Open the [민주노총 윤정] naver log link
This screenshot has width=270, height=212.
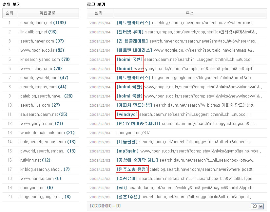[x=185, y=169]
